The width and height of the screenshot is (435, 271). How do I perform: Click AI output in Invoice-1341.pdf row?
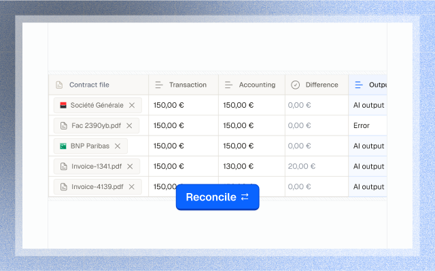368,167
